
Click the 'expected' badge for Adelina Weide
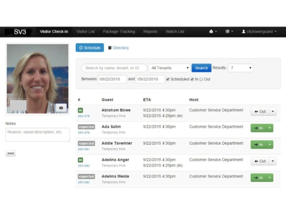(86, 177)
